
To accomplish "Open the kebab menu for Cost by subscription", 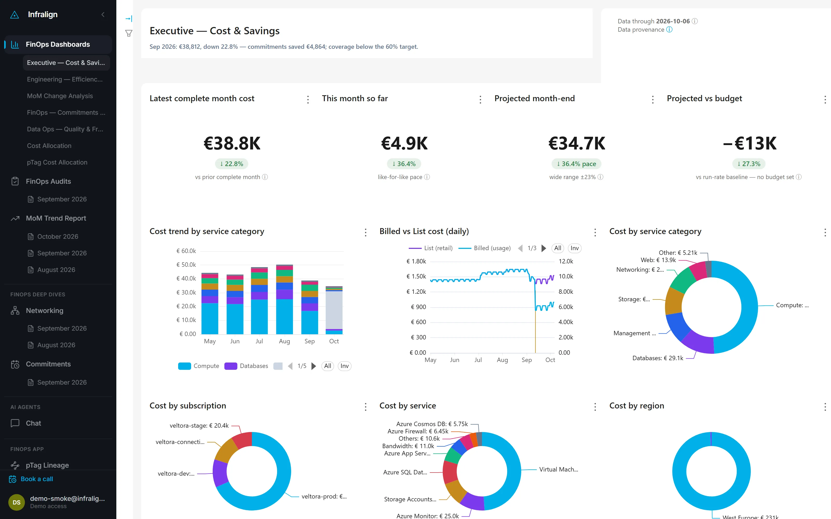I will point(366,407).
